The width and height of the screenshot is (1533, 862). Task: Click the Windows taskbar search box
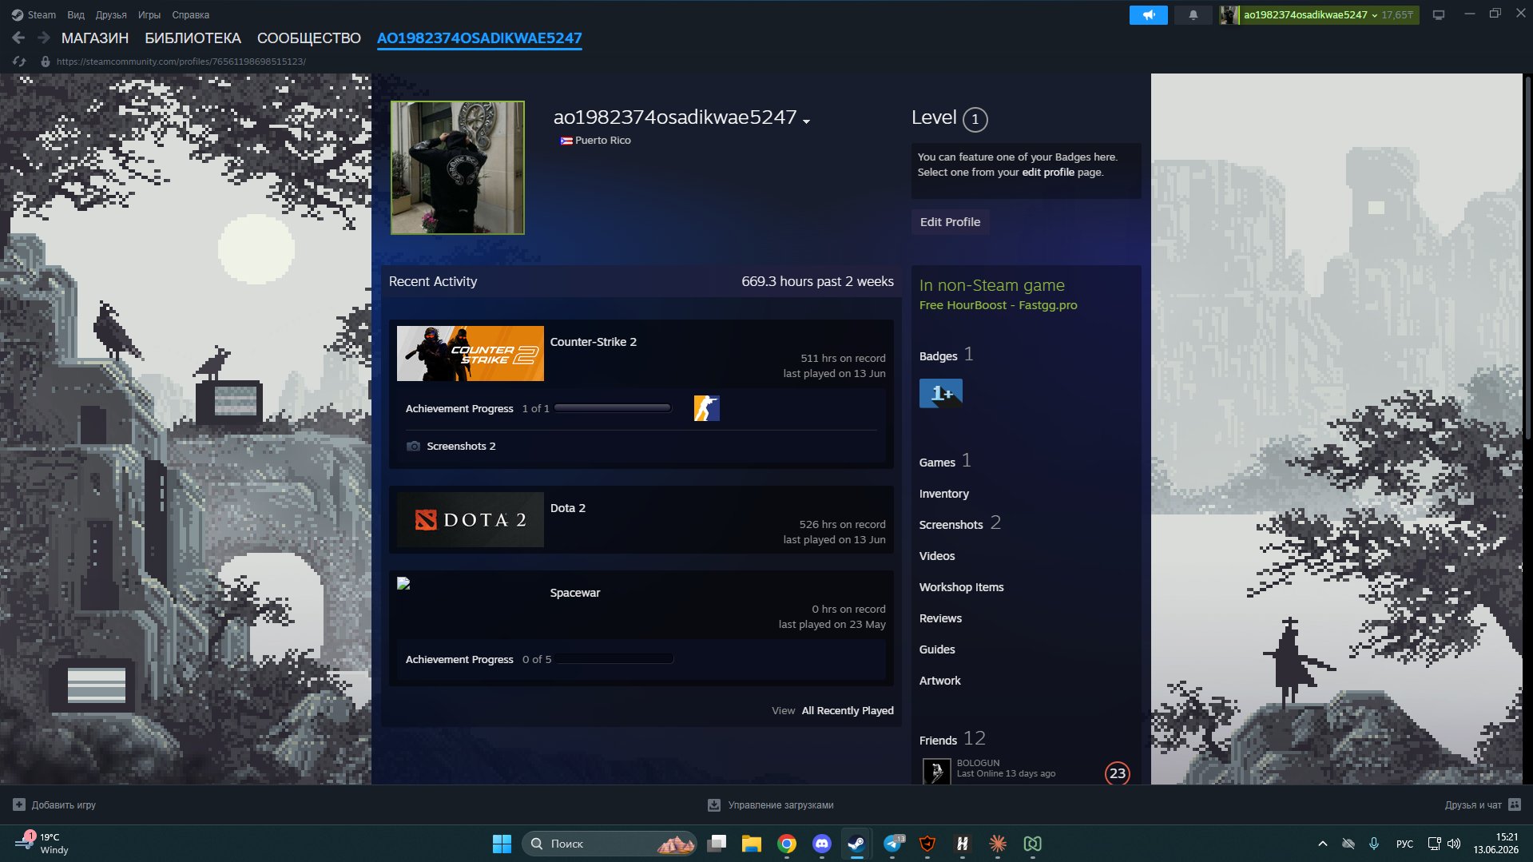pos(609,844)
